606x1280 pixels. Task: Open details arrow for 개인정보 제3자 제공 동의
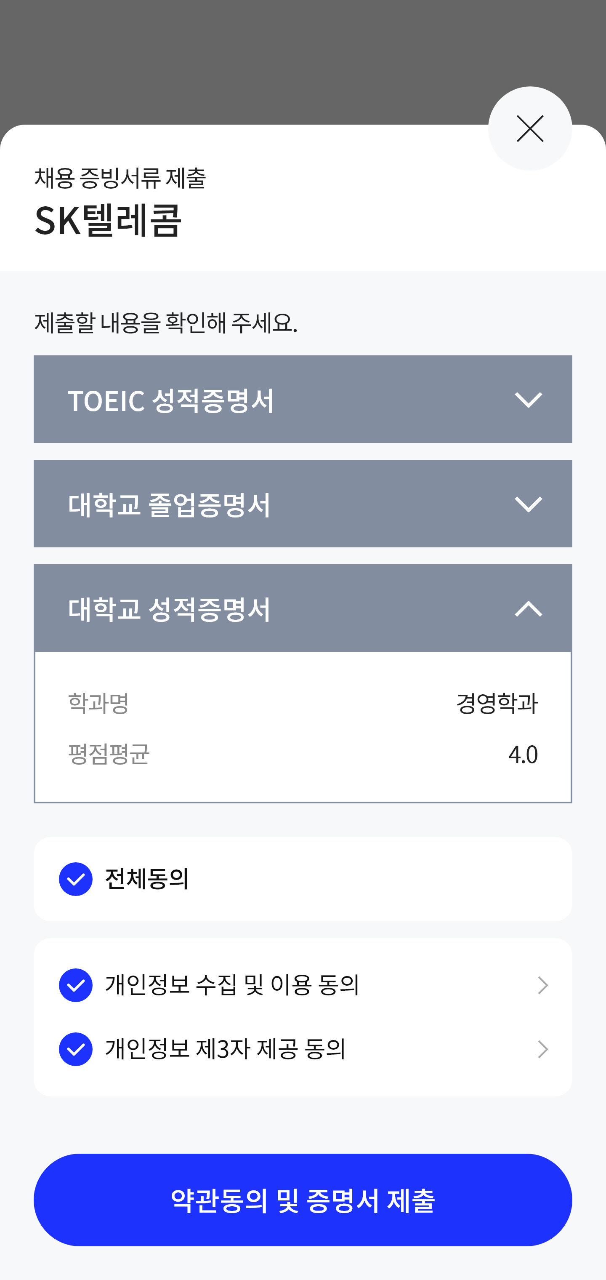coord(542,1049)
